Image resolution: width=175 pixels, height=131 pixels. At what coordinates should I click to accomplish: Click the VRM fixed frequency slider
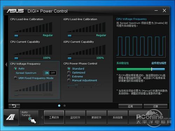coord(16,95)
